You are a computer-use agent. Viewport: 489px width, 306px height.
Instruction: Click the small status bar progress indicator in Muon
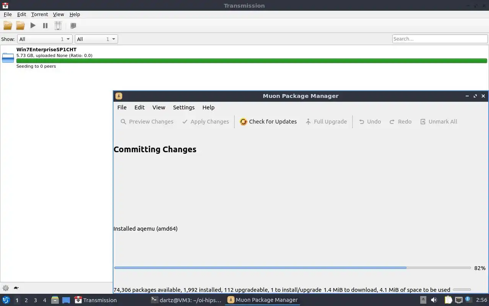pyautogui.click(x=461, y=290)
